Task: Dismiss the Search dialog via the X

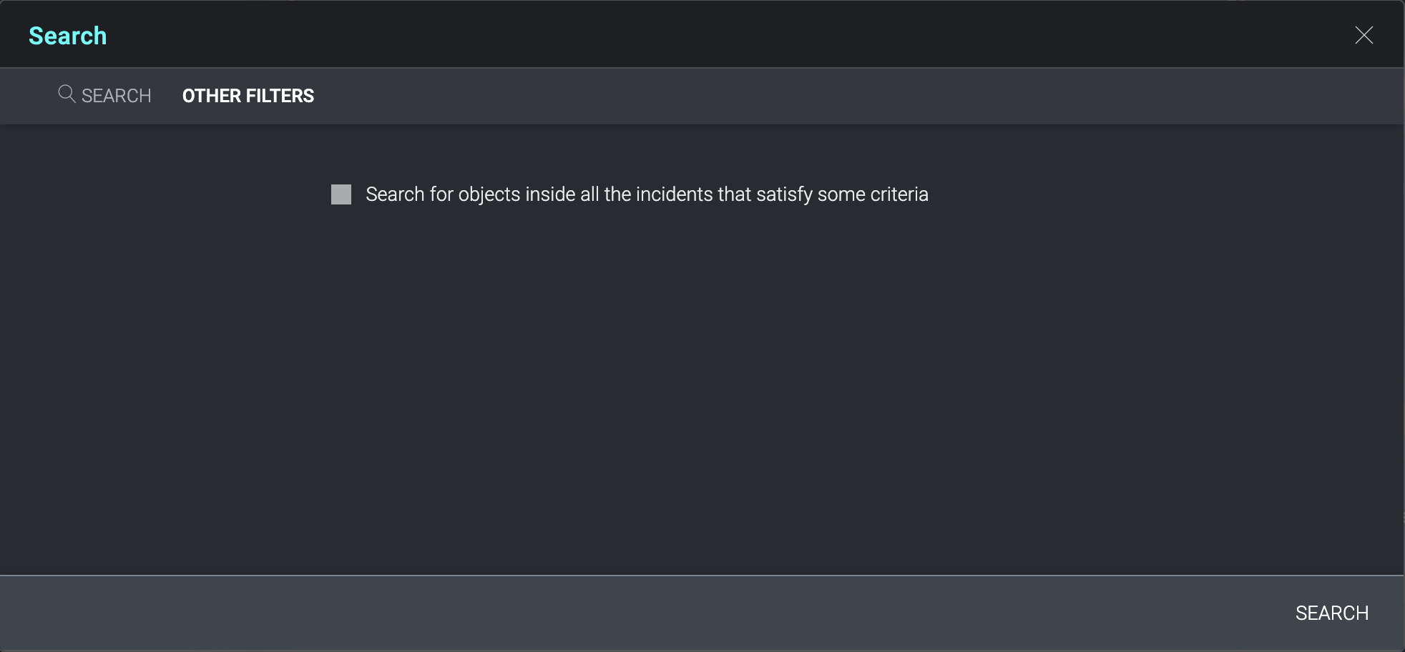Action: [x=1364, y=35]
